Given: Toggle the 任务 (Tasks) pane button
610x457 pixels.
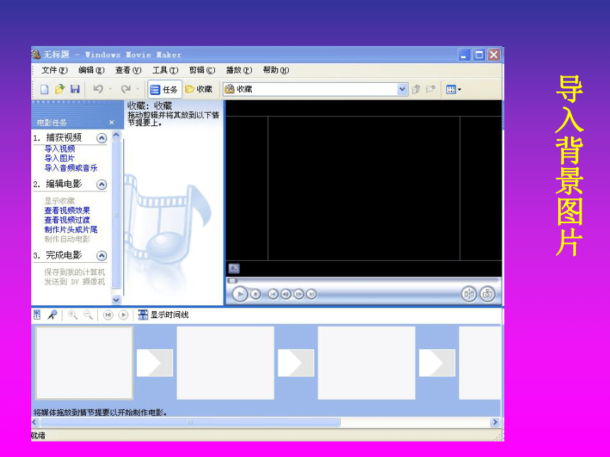Looking at the screenshot, I should point(164,90).
